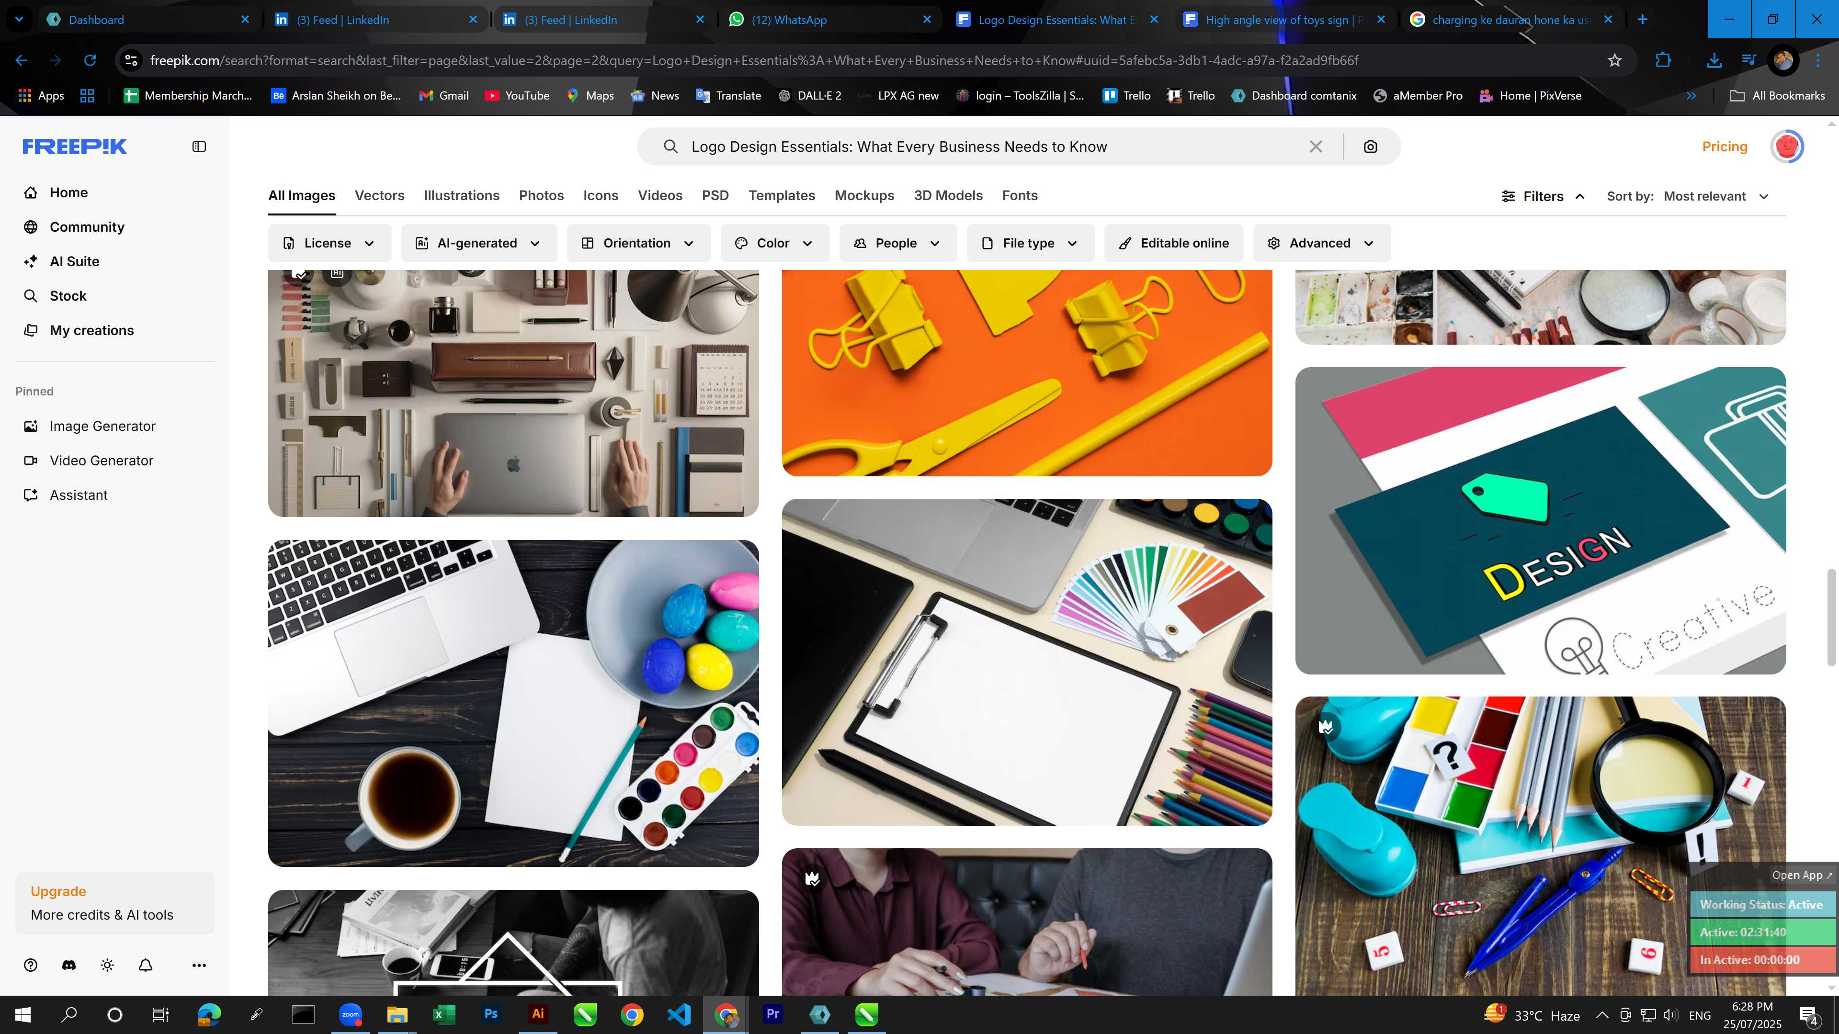Screen dimensions: 1839x1034
Task: Expand the AI-generated dropdown
Action: pyautogui.click(x=478, y=243)
